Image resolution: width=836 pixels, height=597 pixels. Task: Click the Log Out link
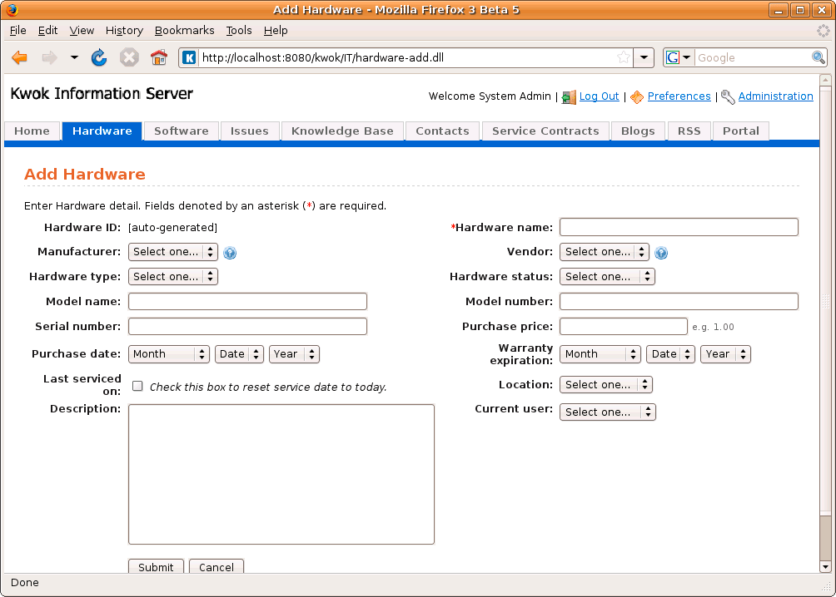(599, 96)
